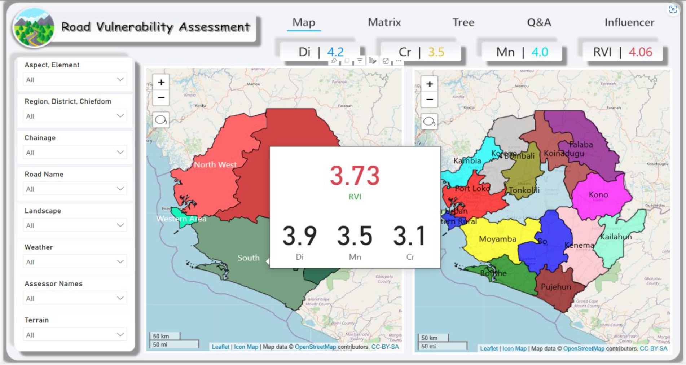
Task: Open the Q&A tab
Action: 539,22
